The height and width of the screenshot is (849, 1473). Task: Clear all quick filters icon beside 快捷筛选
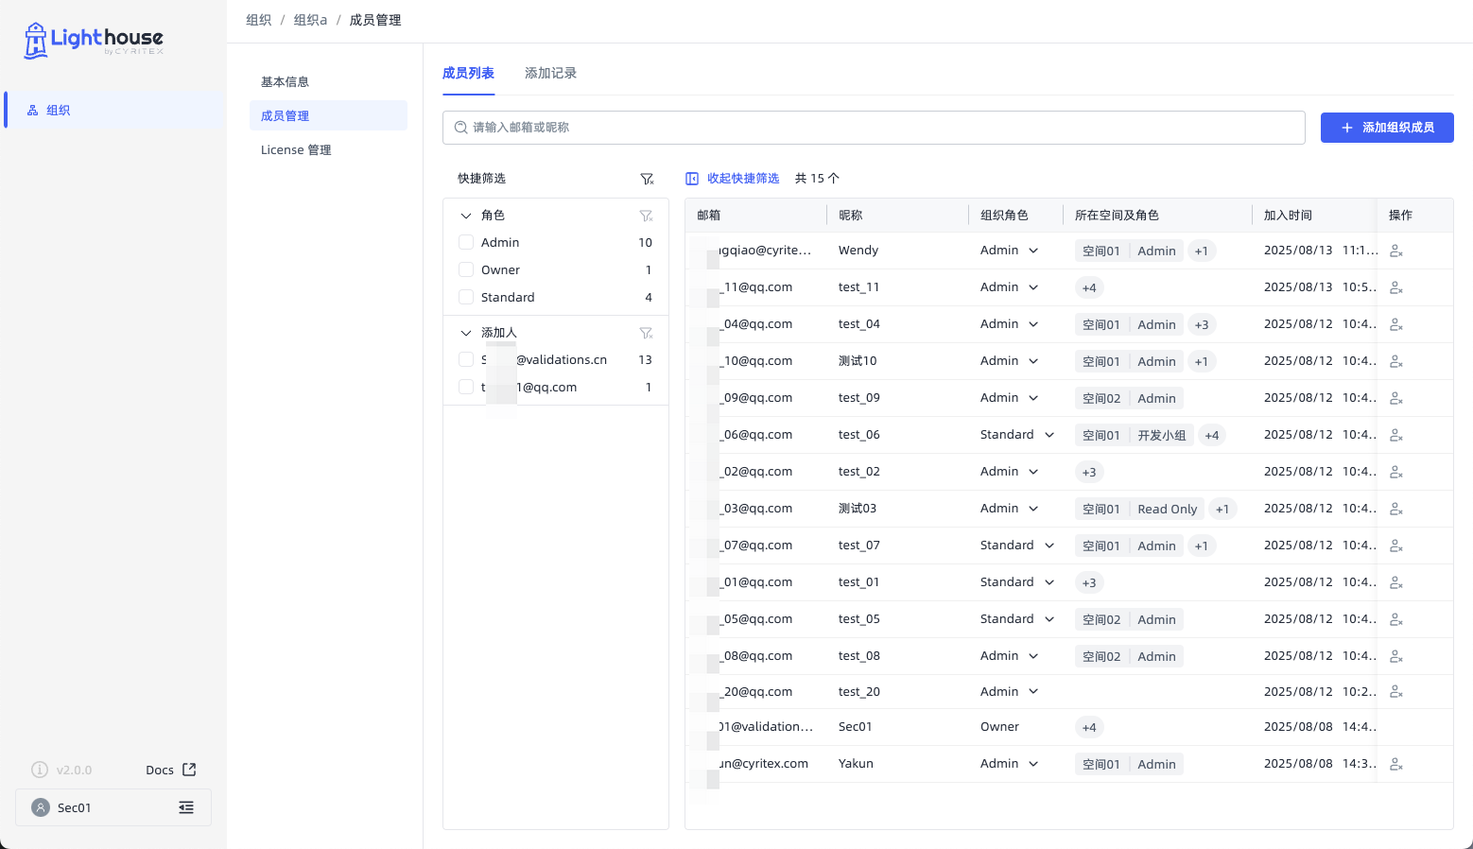pyautogui.click(x=647, y=179)
